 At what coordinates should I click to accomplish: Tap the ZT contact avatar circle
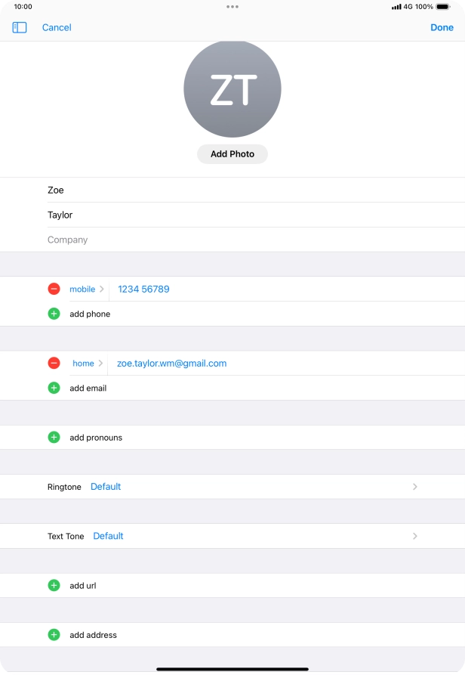[232, 89]
